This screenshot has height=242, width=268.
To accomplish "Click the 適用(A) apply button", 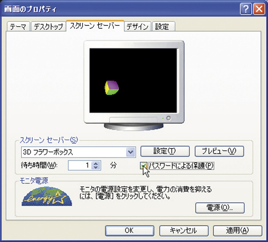I will coord(238,231).
